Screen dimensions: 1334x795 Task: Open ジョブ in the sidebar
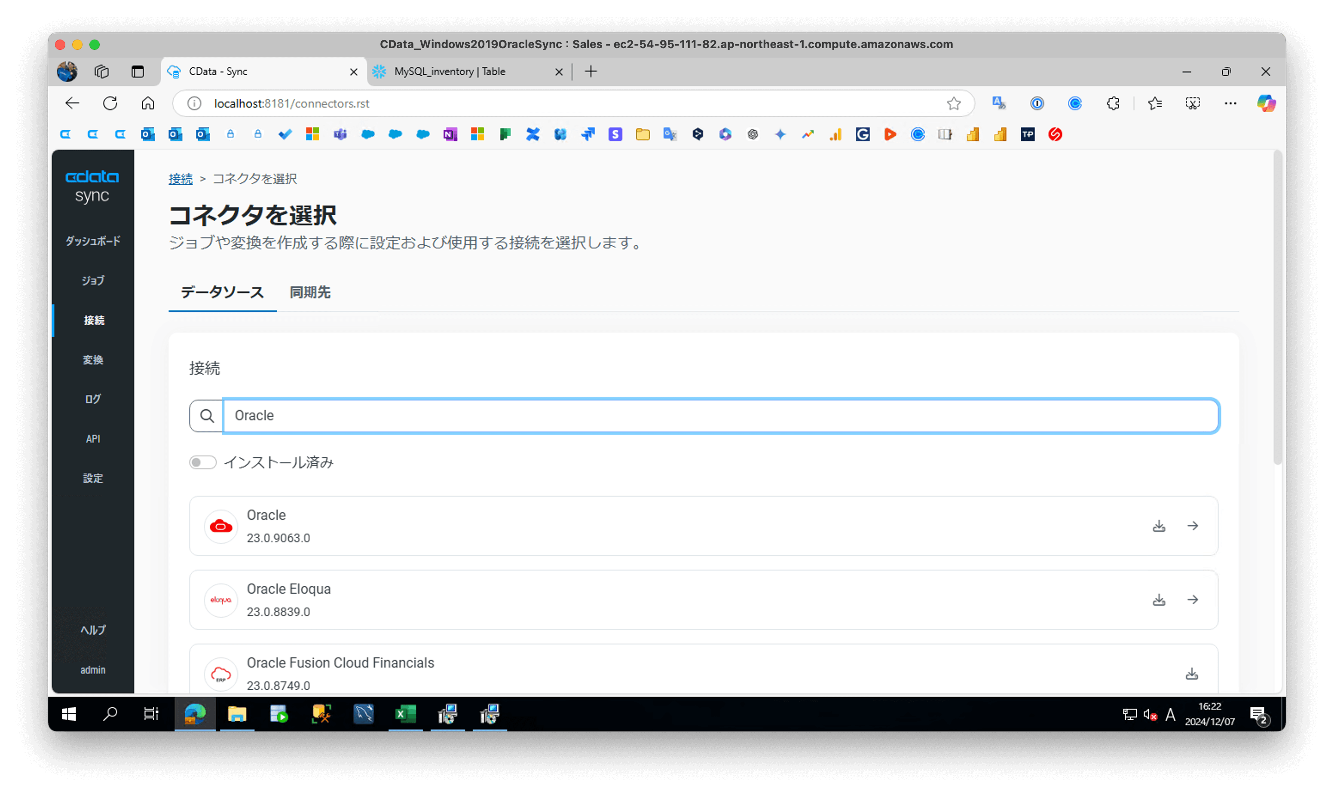click(93, 280)
